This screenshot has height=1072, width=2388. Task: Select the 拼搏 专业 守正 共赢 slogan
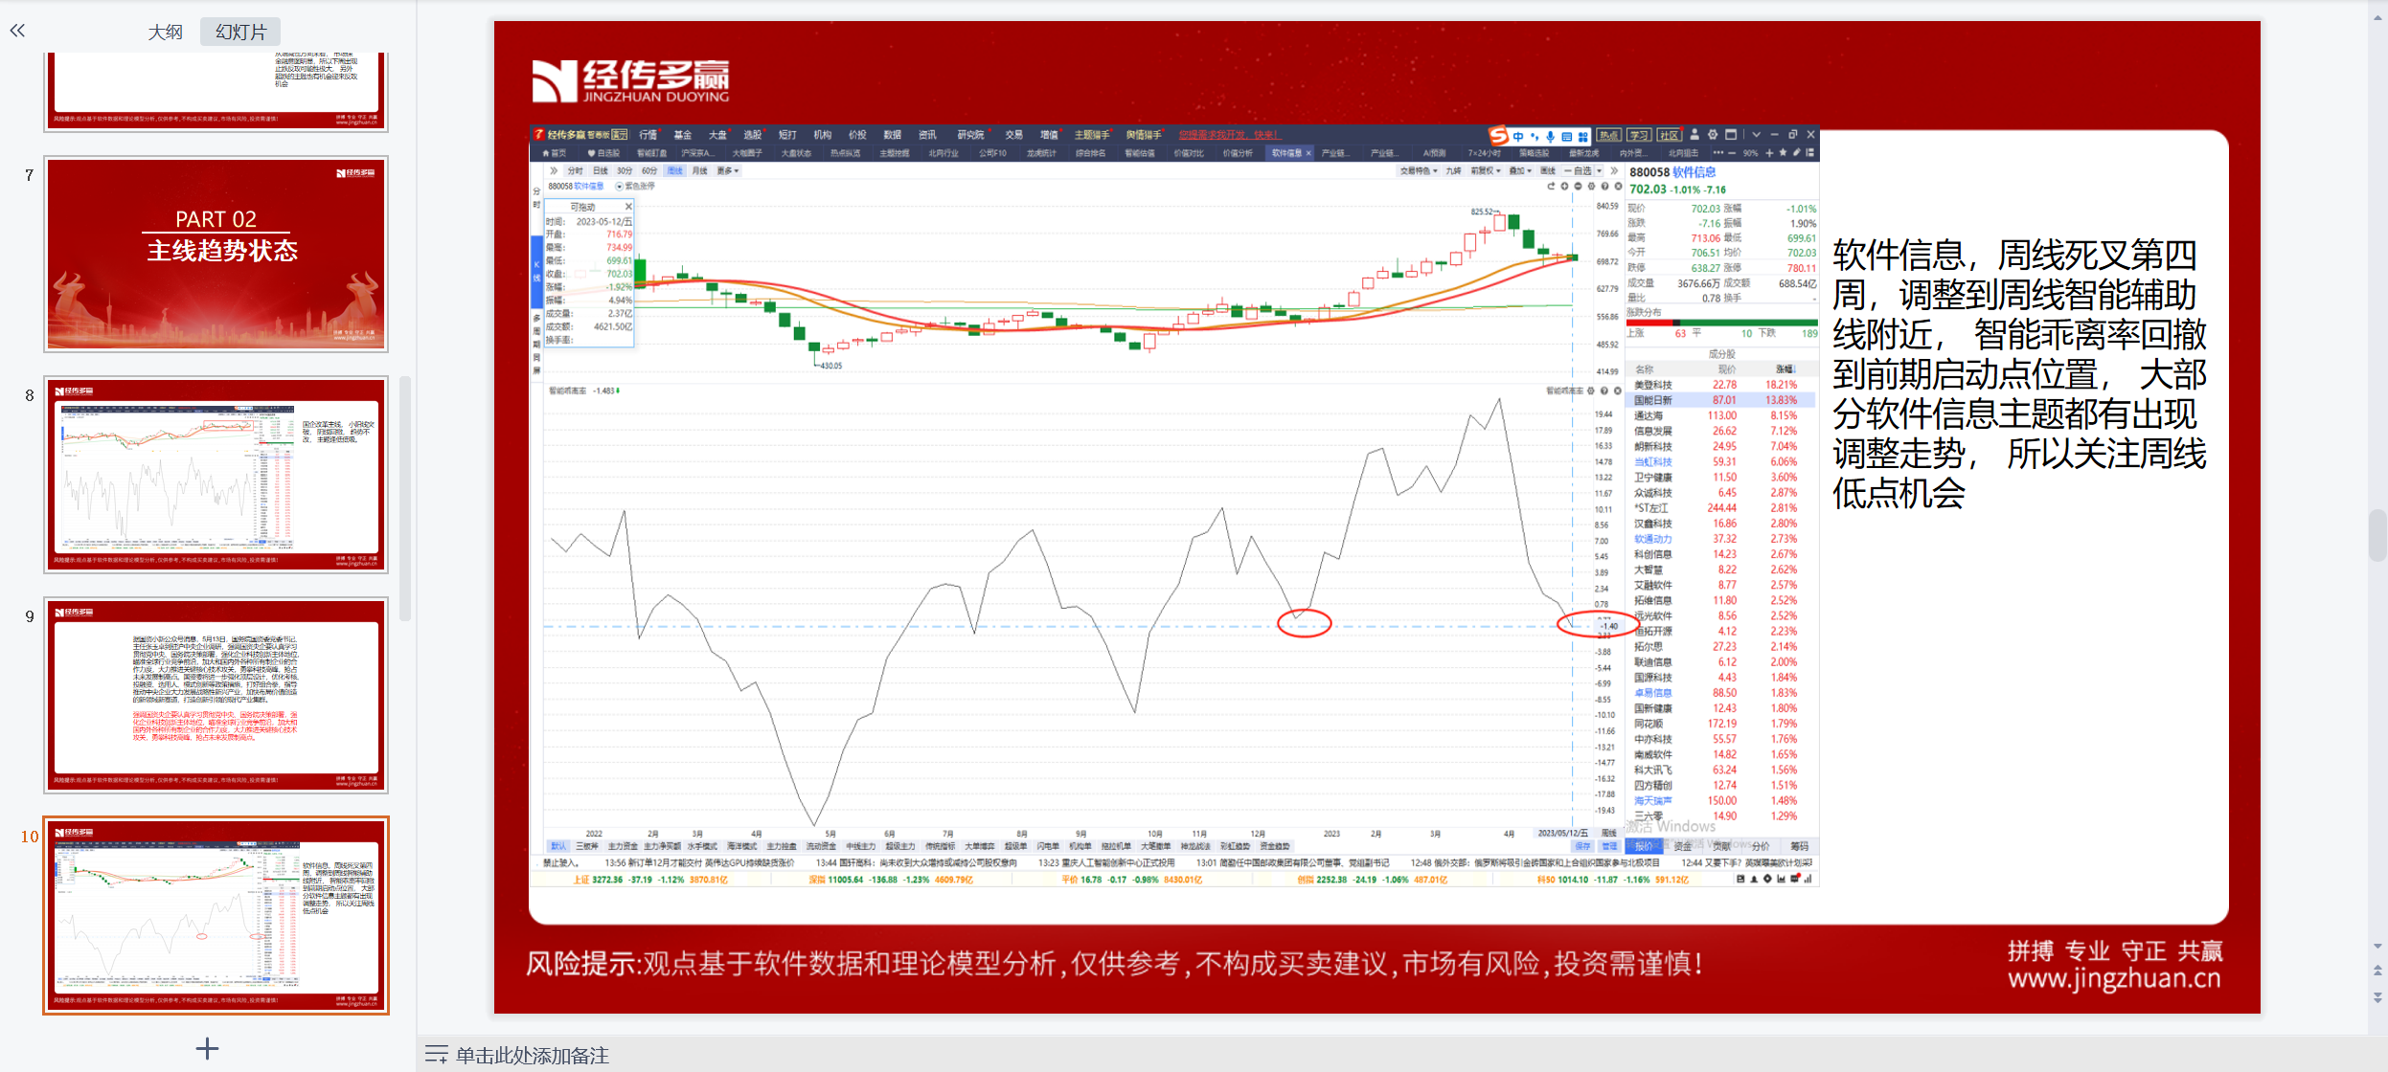[2115, 950]
